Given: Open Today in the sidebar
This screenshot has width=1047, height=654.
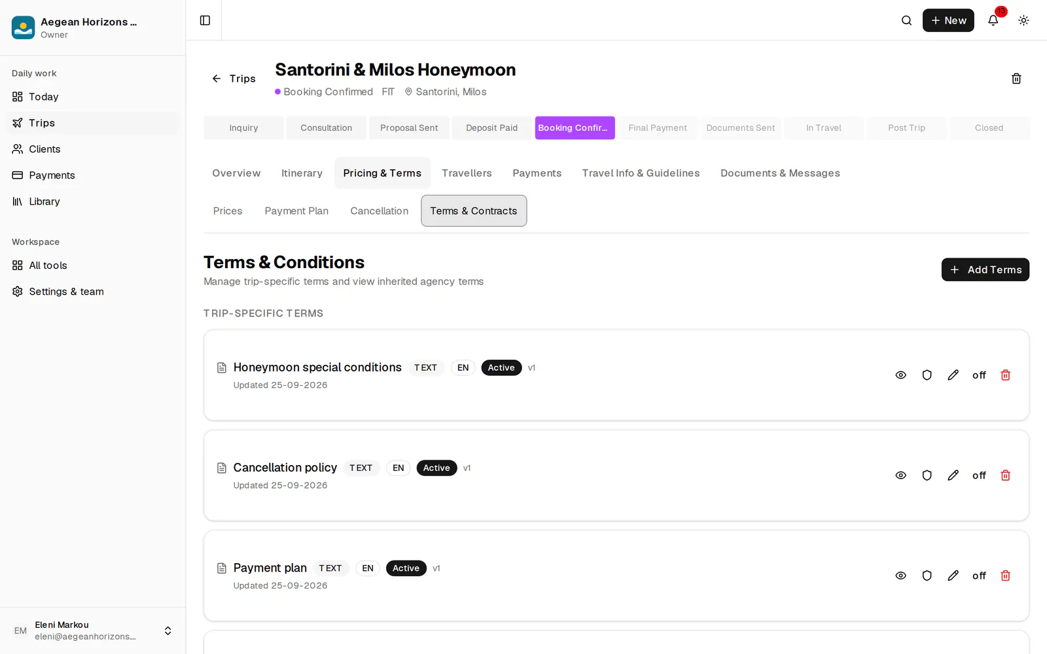Looking at the screenshot, I should tap(93, 97).
